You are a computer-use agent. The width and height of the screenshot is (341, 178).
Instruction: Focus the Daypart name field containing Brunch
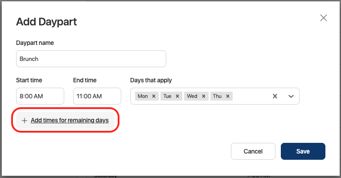(x=91, y=59)
